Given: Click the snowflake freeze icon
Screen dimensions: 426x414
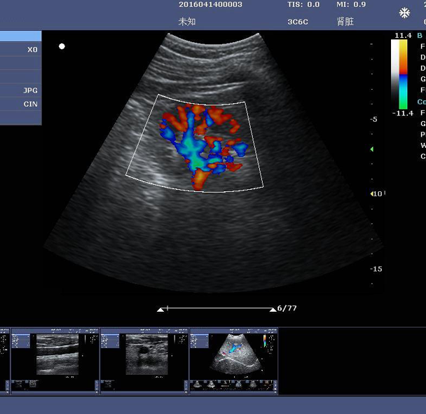Looking at the screenshot, I should coord(404,13).
